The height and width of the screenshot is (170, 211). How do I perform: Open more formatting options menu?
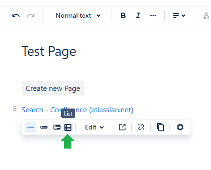(x=153, y=15)
